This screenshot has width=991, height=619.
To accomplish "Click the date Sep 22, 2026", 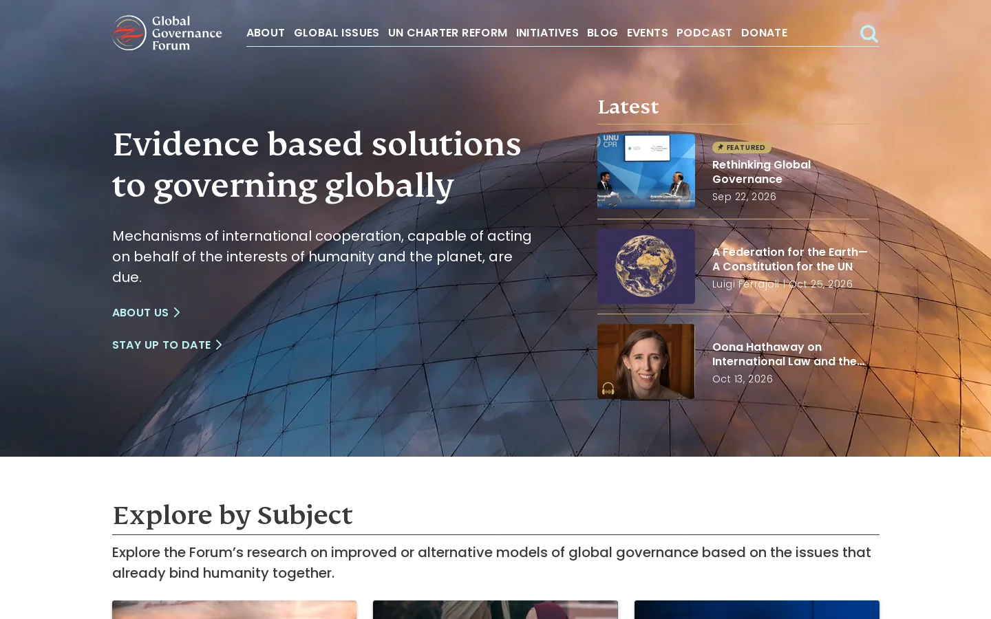I will [744, 197].
